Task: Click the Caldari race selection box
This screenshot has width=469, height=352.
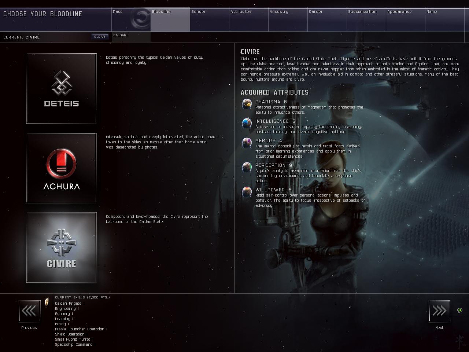Action: pyautogui.click(x=131, y=37)
